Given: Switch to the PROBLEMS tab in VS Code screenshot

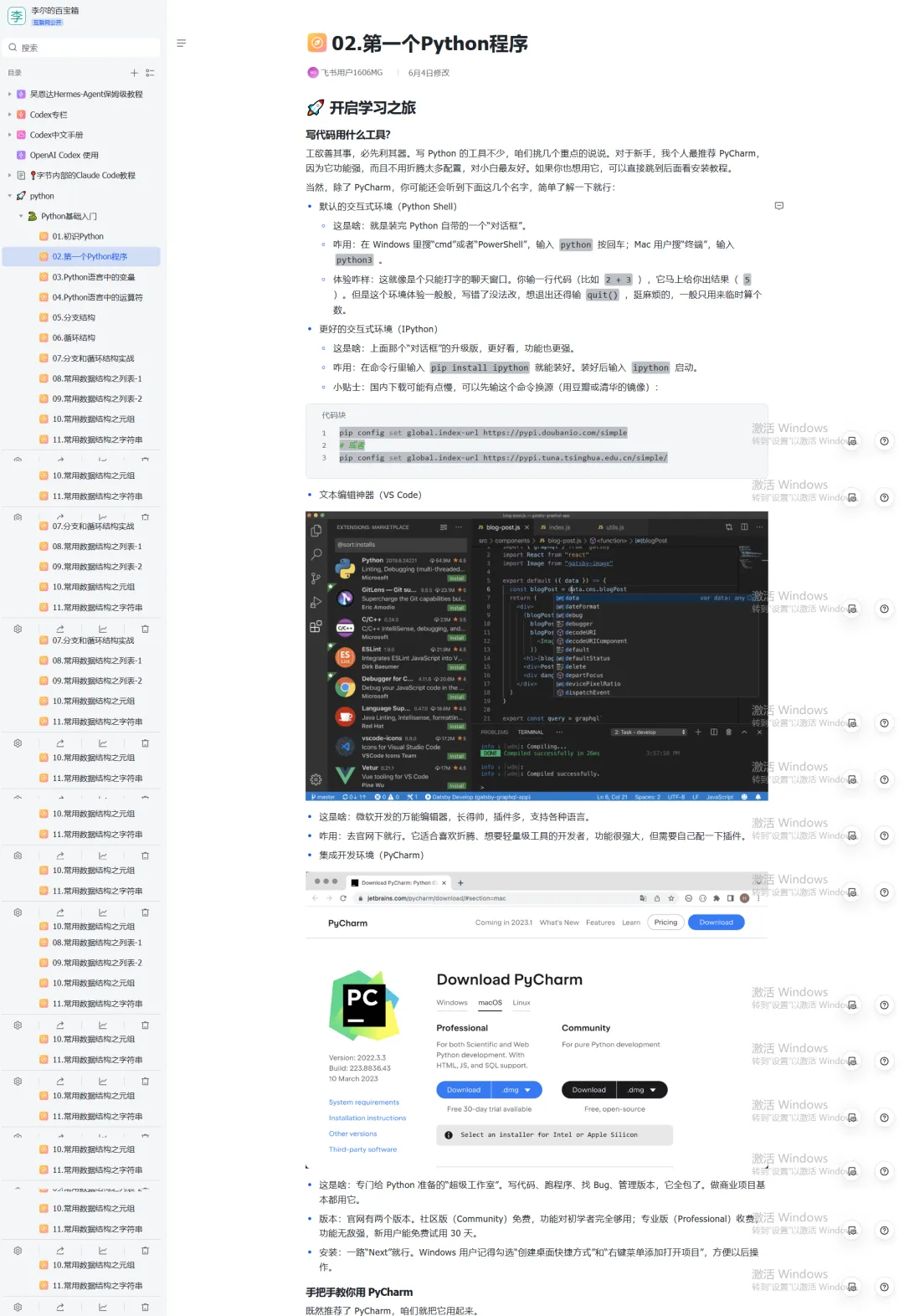Looking at the screenshot, I should [x=495, y=732].
